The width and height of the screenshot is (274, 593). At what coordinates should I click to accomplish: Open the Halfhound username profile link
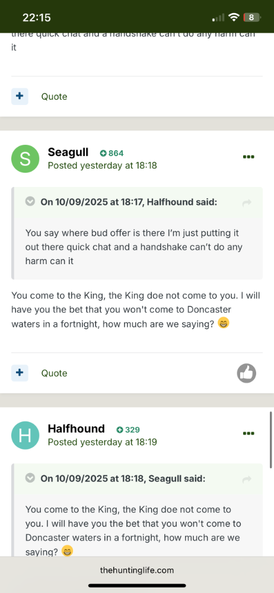[77, 429]
